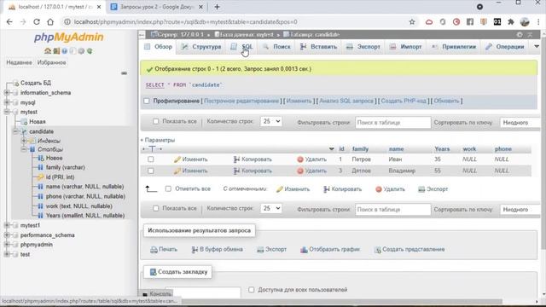This screenshot has width=546, height=307.
Task: Click the pencil Edit icon in Дятлов row
Action: click(x=177, y=171)
